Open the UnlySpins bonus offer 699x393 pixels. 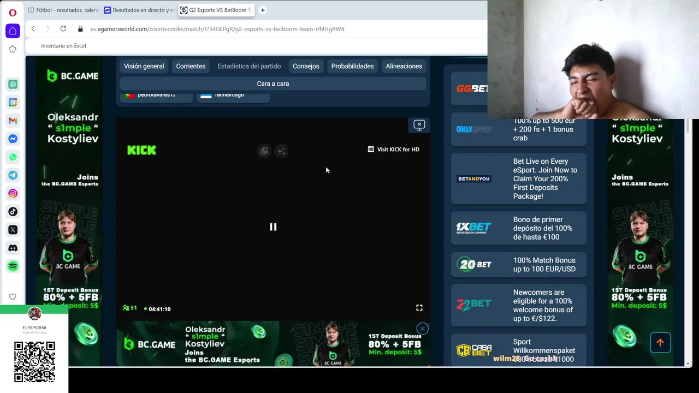click(519, 129)
